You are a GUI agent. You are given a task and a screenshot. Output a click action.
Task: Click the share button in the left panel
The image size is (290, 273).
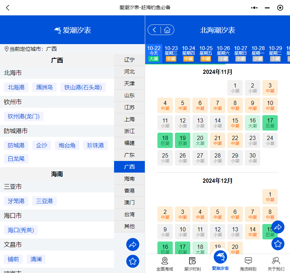pyautogui.click(x=133, y=245)
